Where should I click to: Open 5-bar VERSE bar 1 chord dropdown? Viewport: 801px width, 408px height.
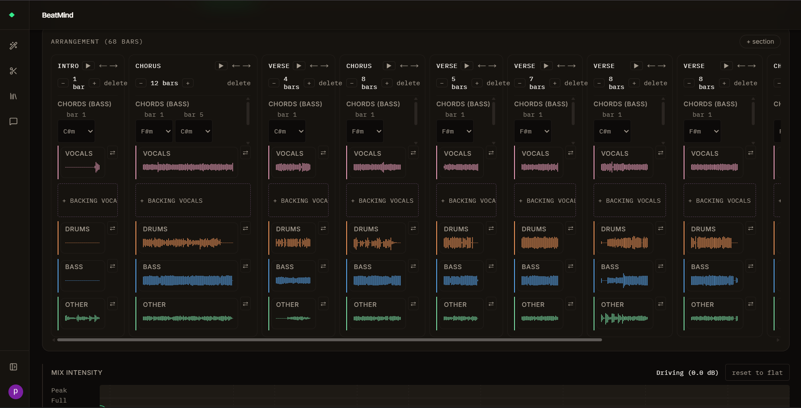point(455,131)
